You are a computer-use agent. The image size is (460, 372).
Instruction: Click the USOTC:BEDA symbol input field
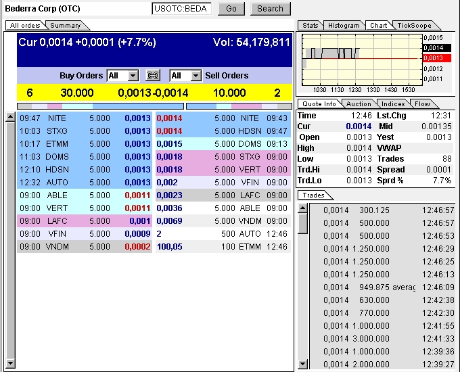click(182, 9)
